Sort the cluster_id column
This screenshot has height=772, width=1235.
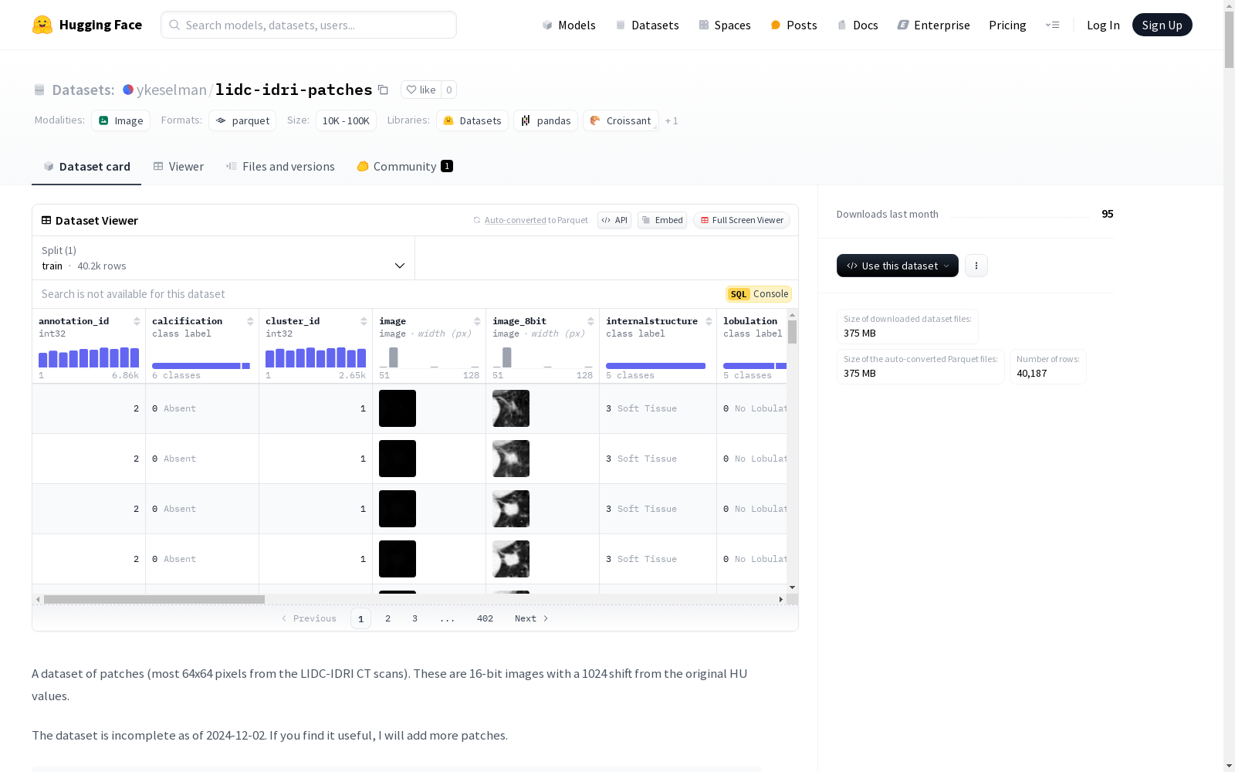coord(364,321)
